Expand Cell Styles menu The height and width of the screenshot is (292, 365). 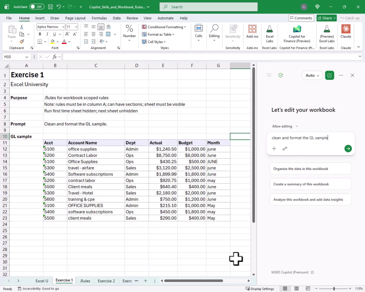coord(154,42)
